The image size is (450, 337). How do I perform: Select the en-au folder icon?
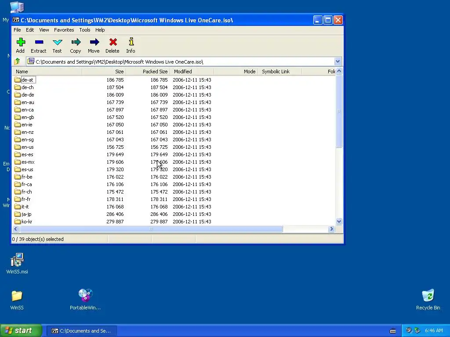point(18,102)
